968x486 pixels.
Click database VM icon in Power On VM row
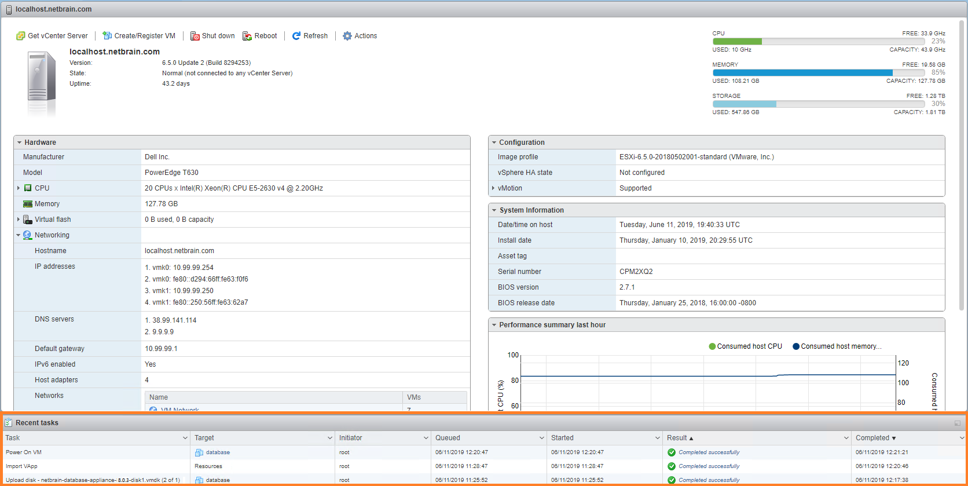tap(199, 452)
